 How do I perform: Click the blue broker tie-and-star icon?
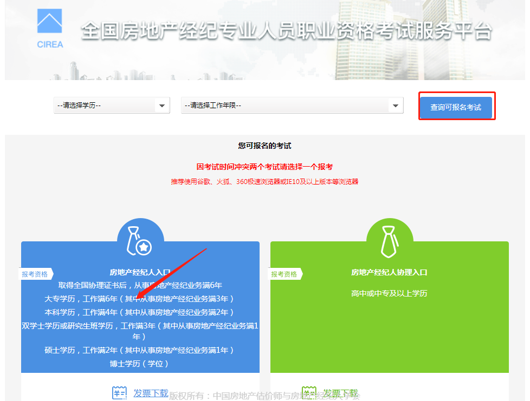pyautogui.click(x=140, y=241)
